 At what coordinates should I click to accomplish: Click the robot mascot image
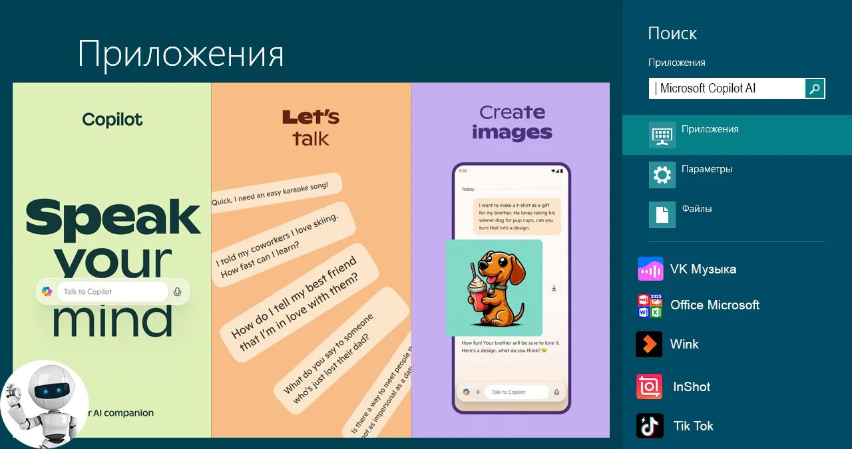(44, 404)
